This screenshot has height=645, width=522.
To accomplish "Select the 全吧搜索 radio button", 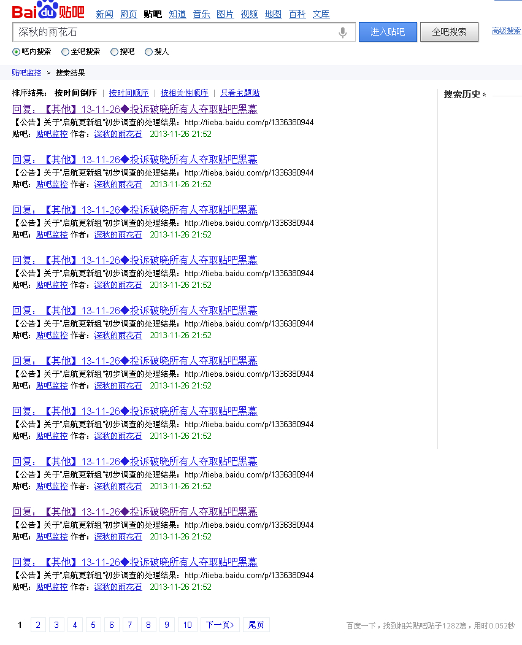I will pyautogui.click(x=65, y=52).
